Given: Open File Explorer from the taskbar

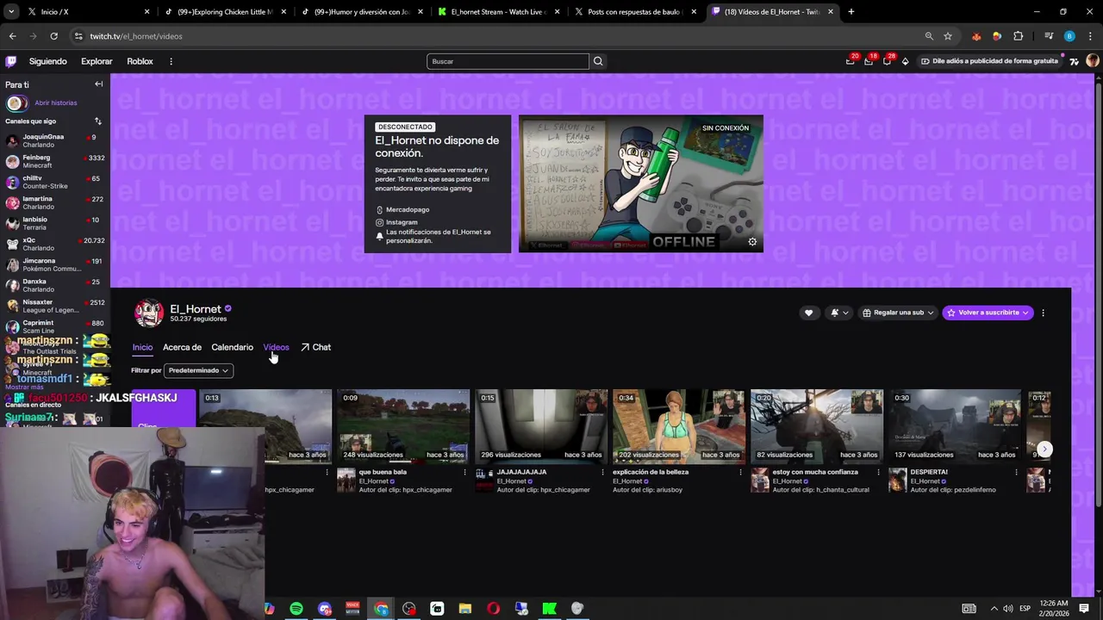Looking at the screenshot, I should pyautogui.click(x=464, y=609).
